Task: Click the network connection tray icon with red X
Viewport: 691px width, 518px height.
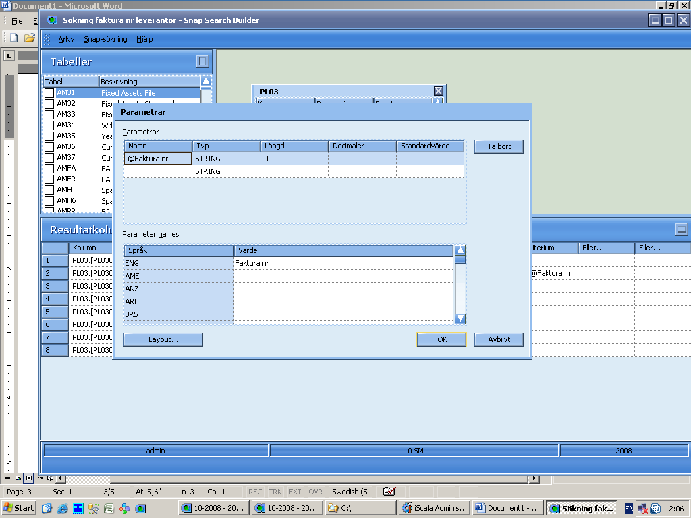Action: point(643,509)
